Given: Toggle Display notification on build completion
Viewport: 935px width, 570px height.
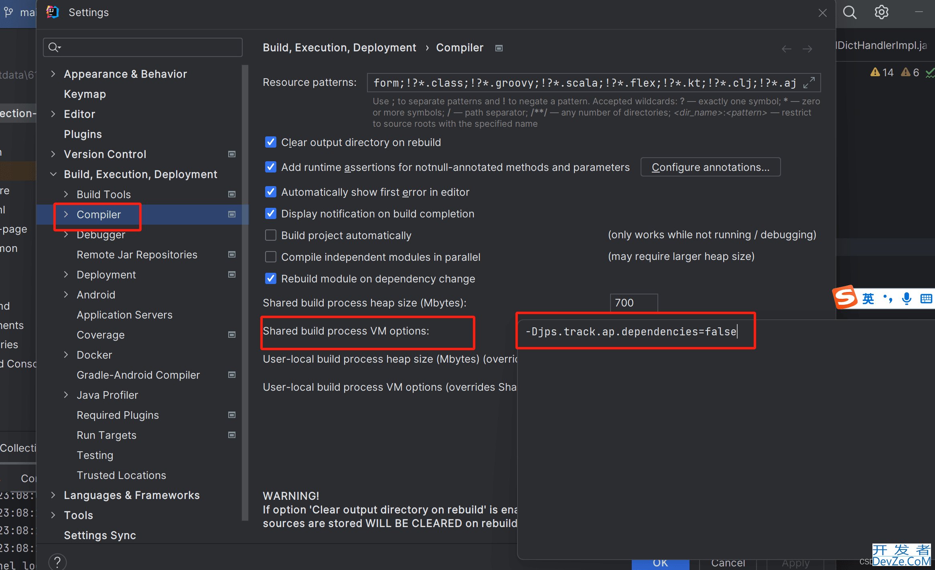Looking at the screenshot, I should point(271,214).
